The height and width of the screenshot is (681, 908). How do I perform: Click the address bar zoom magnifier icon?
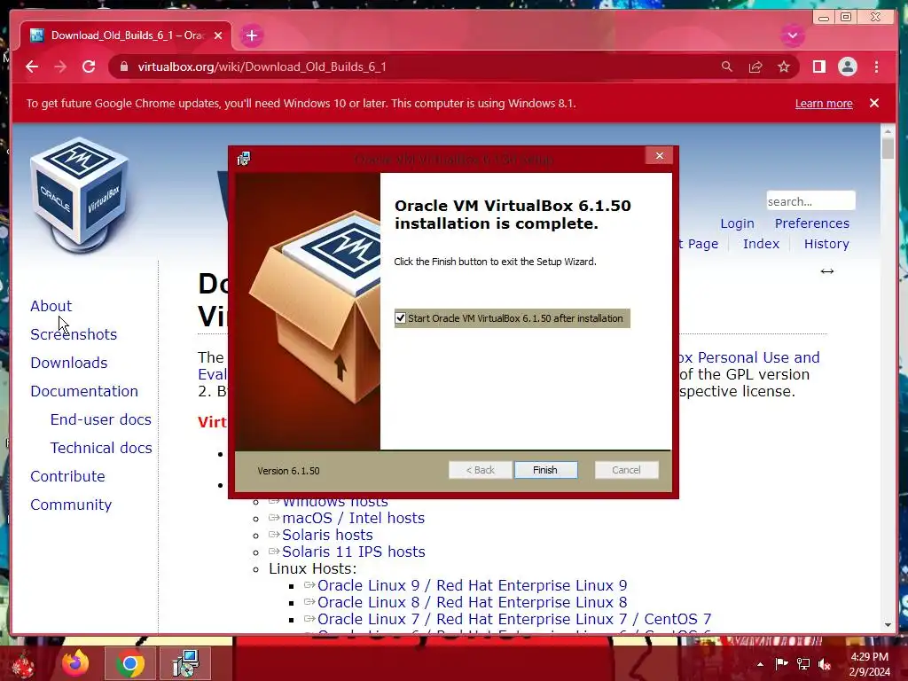pos(727,67)
